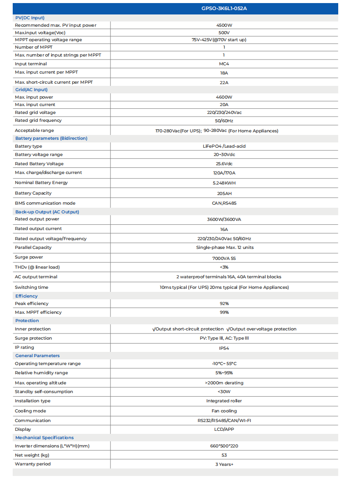The image size is (354, 479).
Task: Click the Protection section heading
Action: [27, 320]
